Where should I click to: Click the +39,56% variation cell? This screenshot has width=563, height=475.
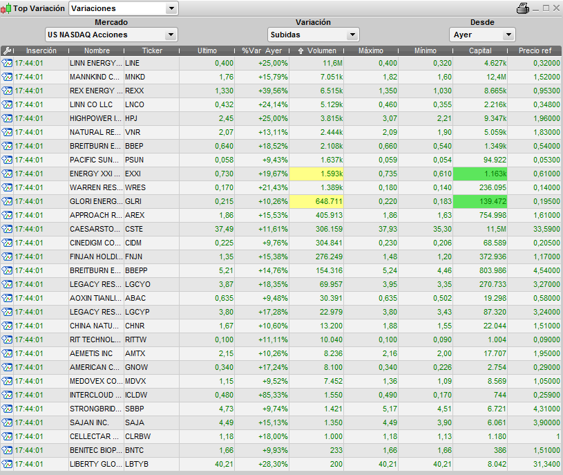coord(262,91)
